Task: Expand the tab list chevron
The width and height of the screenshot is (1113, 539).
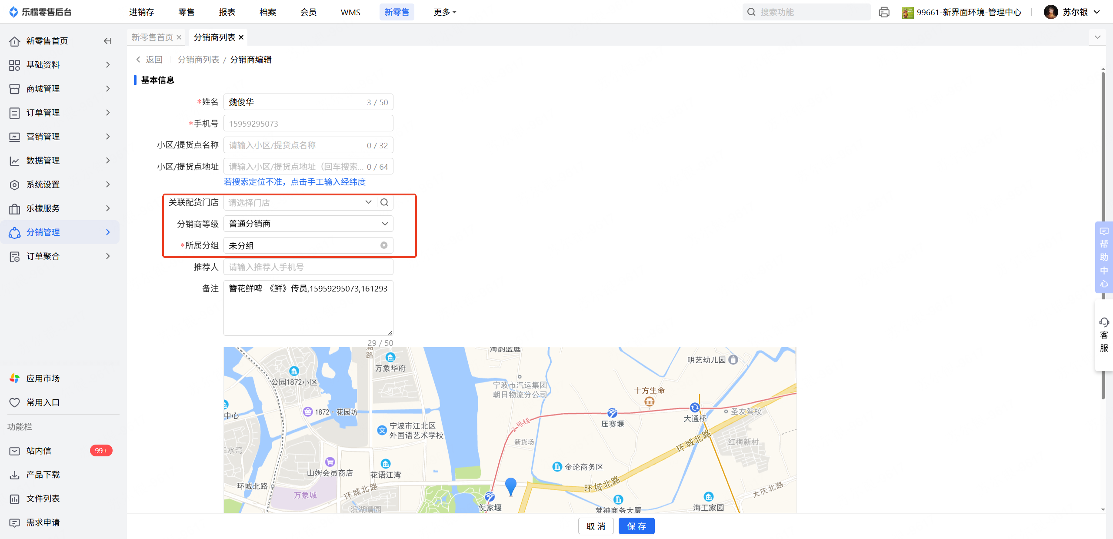Action: pos(1097,37)
